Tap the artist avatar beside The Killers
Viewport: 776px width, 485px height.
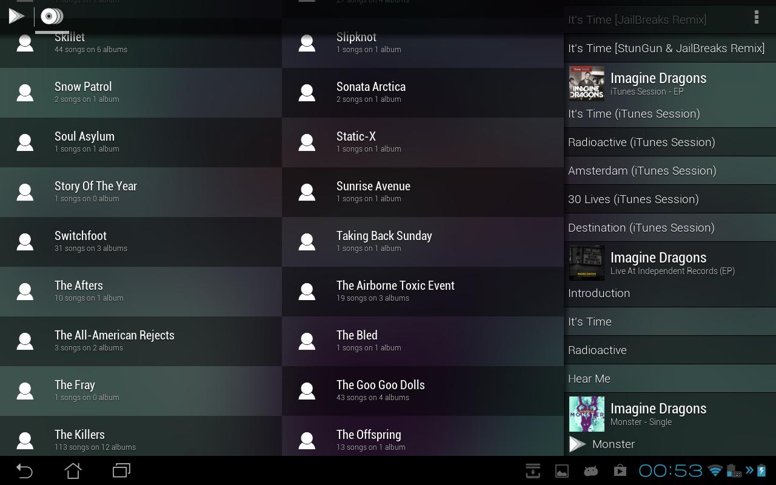[25, 440]
